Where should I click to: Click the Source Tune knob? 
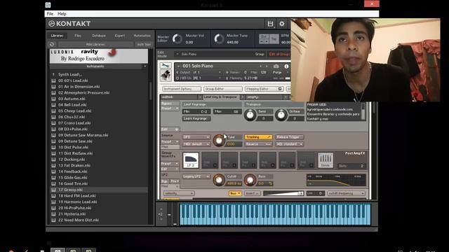219,140
